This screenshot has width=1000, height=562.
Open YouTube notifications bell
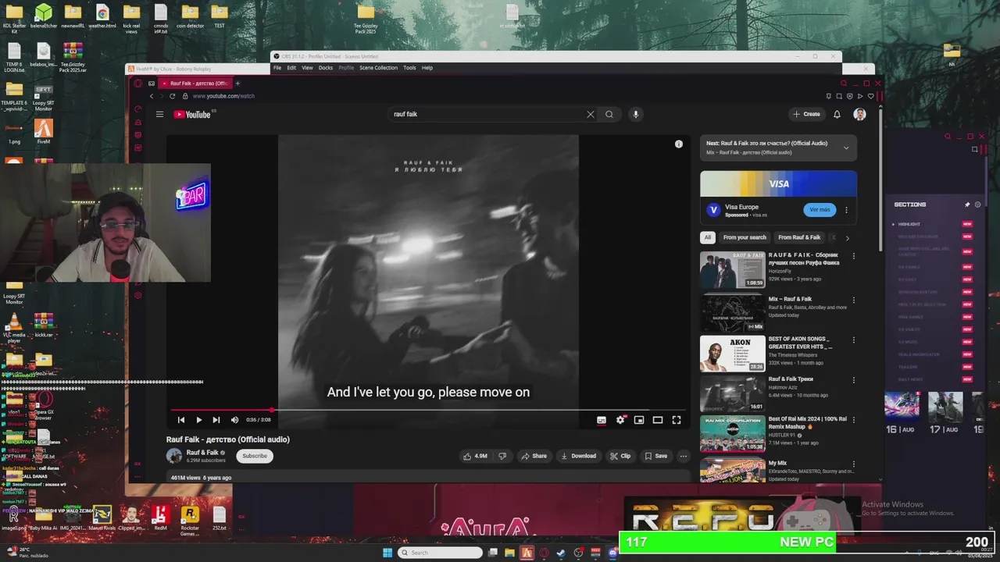[837, 114]
